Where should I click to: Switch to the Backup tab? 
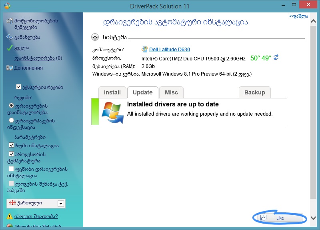pyautogui.click(x=255, y=92)
